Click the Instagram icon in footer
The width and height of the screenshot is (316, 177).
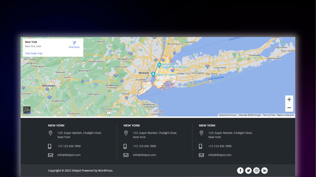256,171
